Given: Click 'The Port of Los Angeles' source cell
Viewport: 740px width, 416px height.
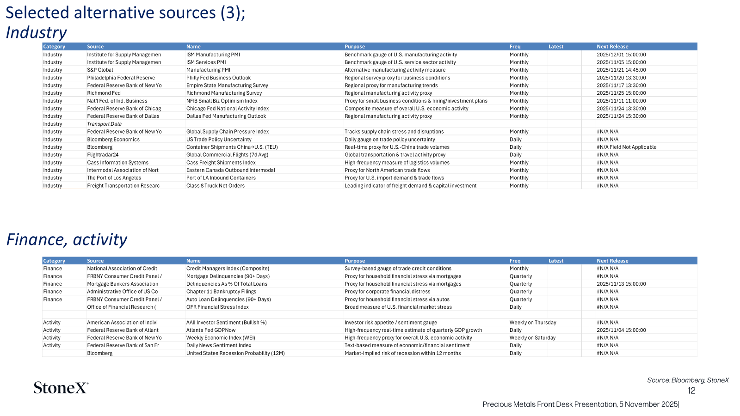Looking at the screenshot, I should tap(114, 178).
